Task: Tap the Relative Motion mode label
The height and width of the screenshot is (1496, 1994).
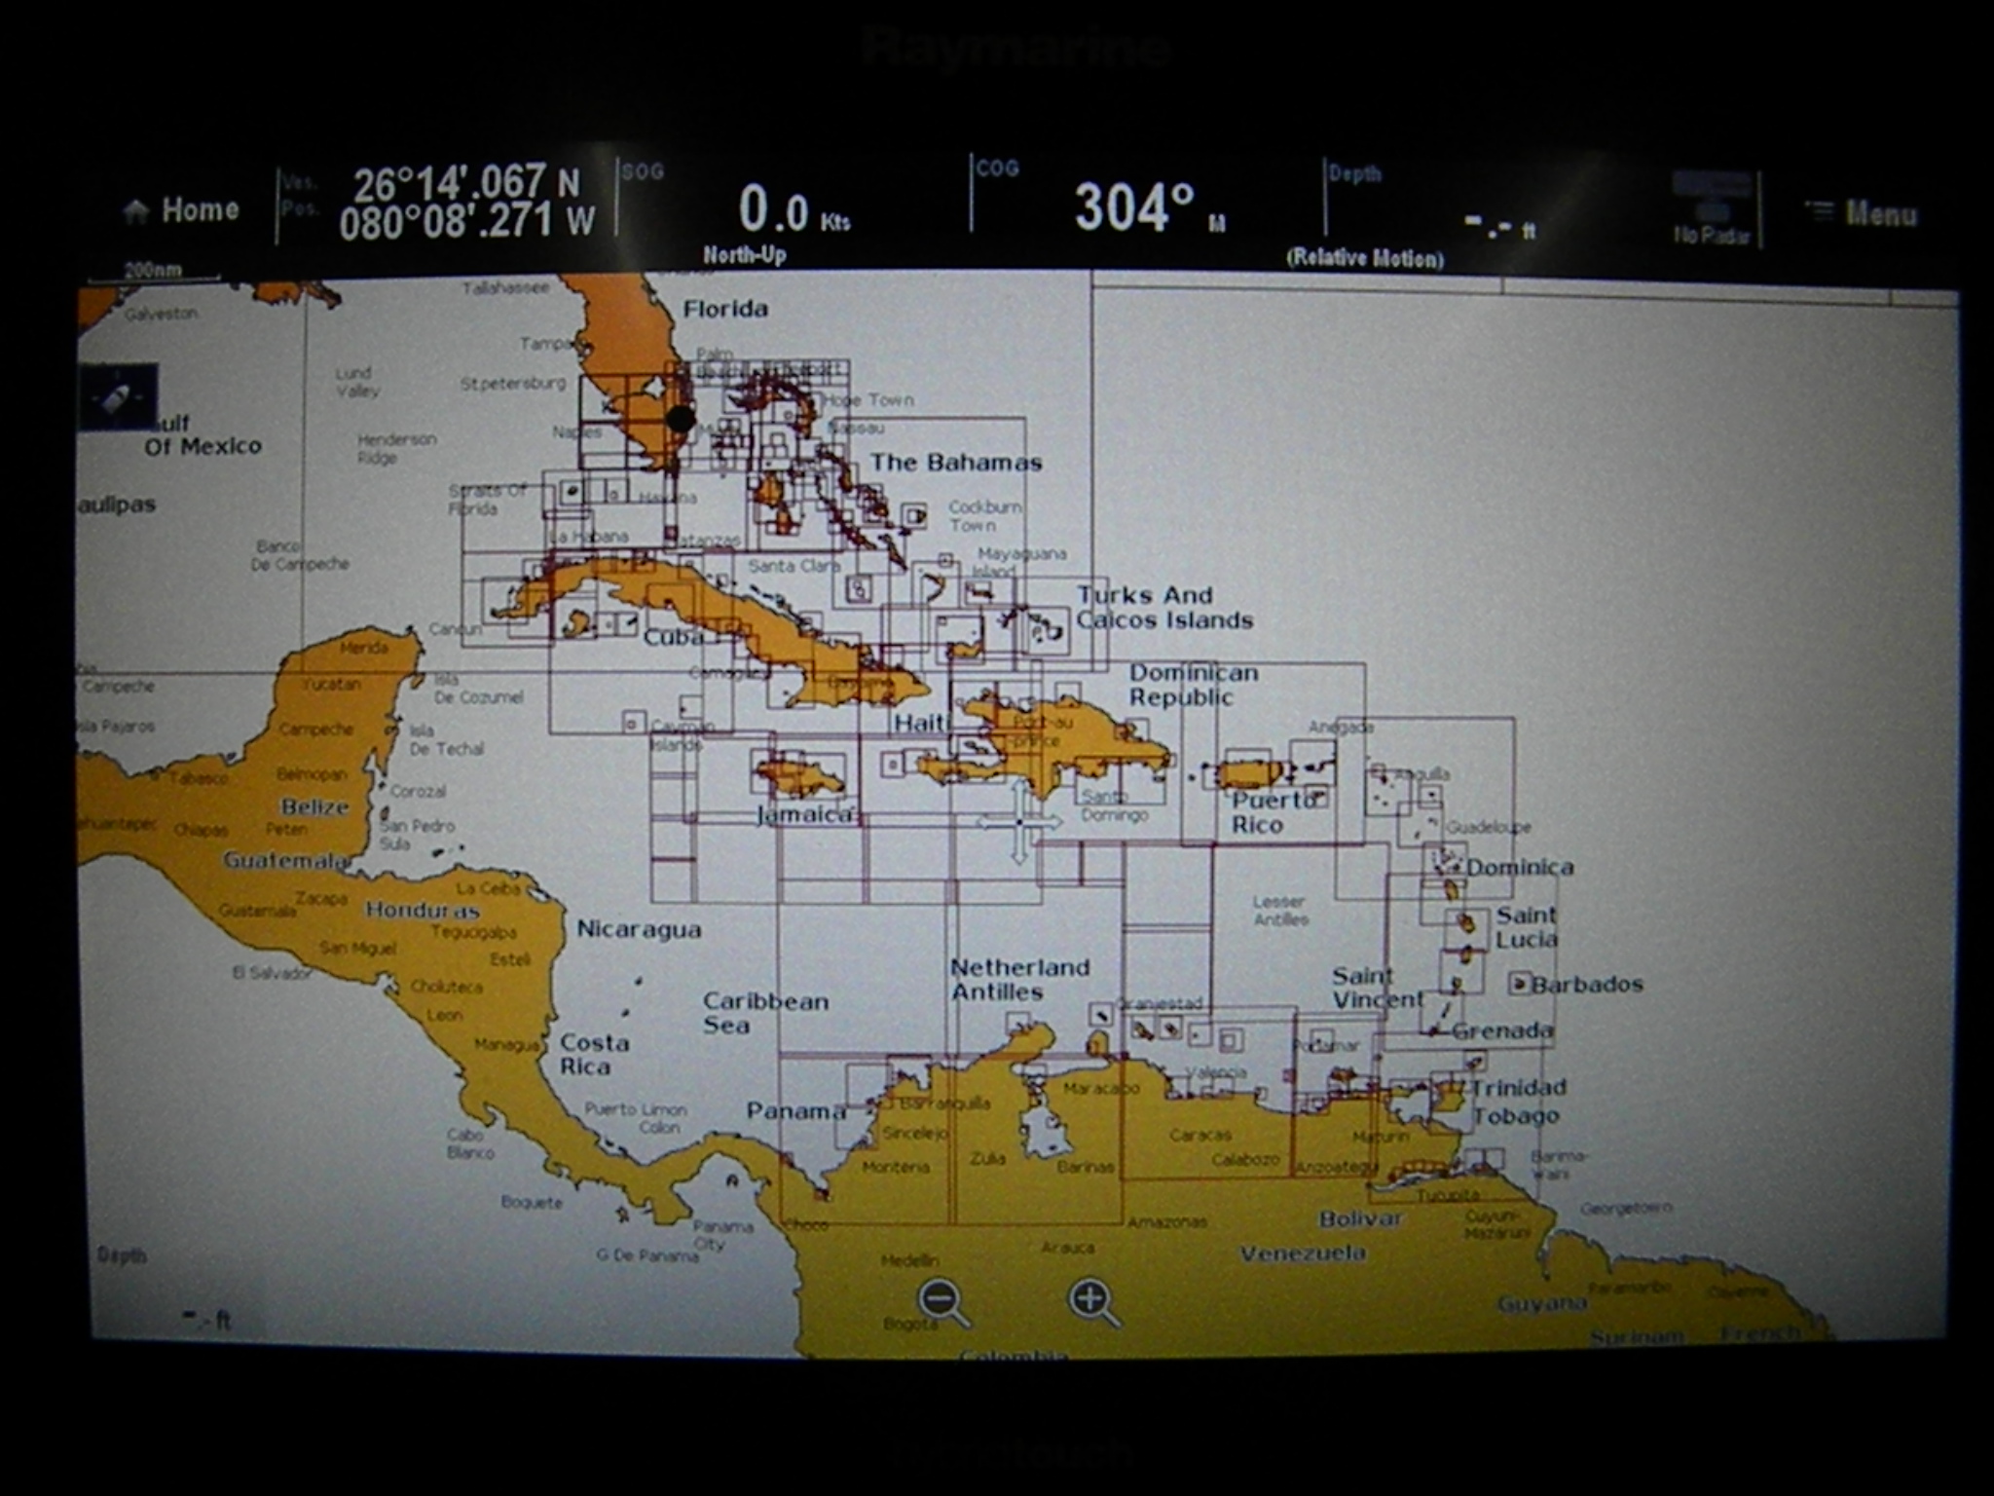Action: (1365, 258)
